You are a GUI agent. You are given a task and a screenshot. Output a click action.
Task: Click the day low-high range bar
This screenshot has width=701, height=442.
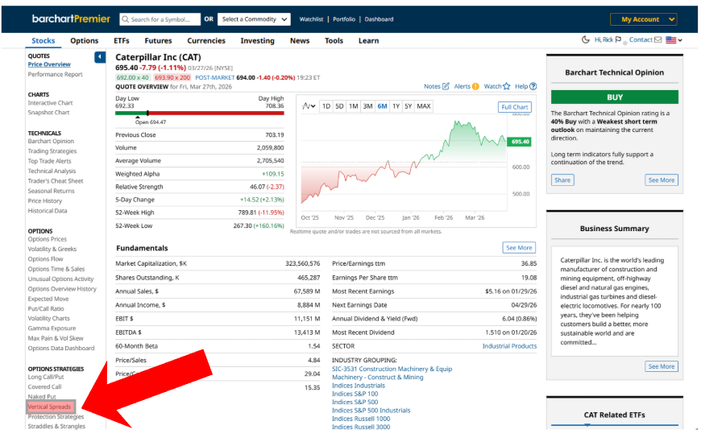(199, 113)
